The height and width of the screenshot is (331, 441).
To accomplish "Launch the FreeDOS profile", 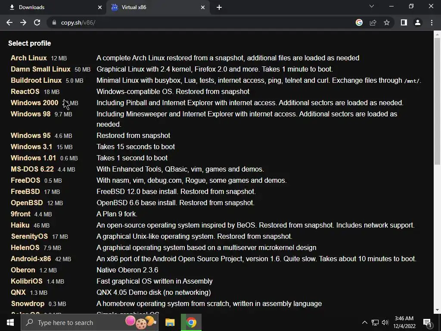I will pyautogui.click(x=25, y=181).
